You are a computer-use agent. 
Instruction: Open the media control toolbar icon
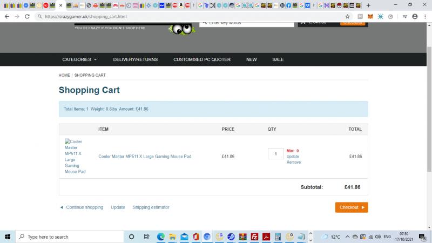[404, 17]
